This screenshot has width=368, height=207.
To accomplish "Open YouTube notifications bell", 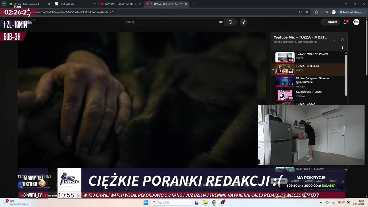I will point(345,22).
